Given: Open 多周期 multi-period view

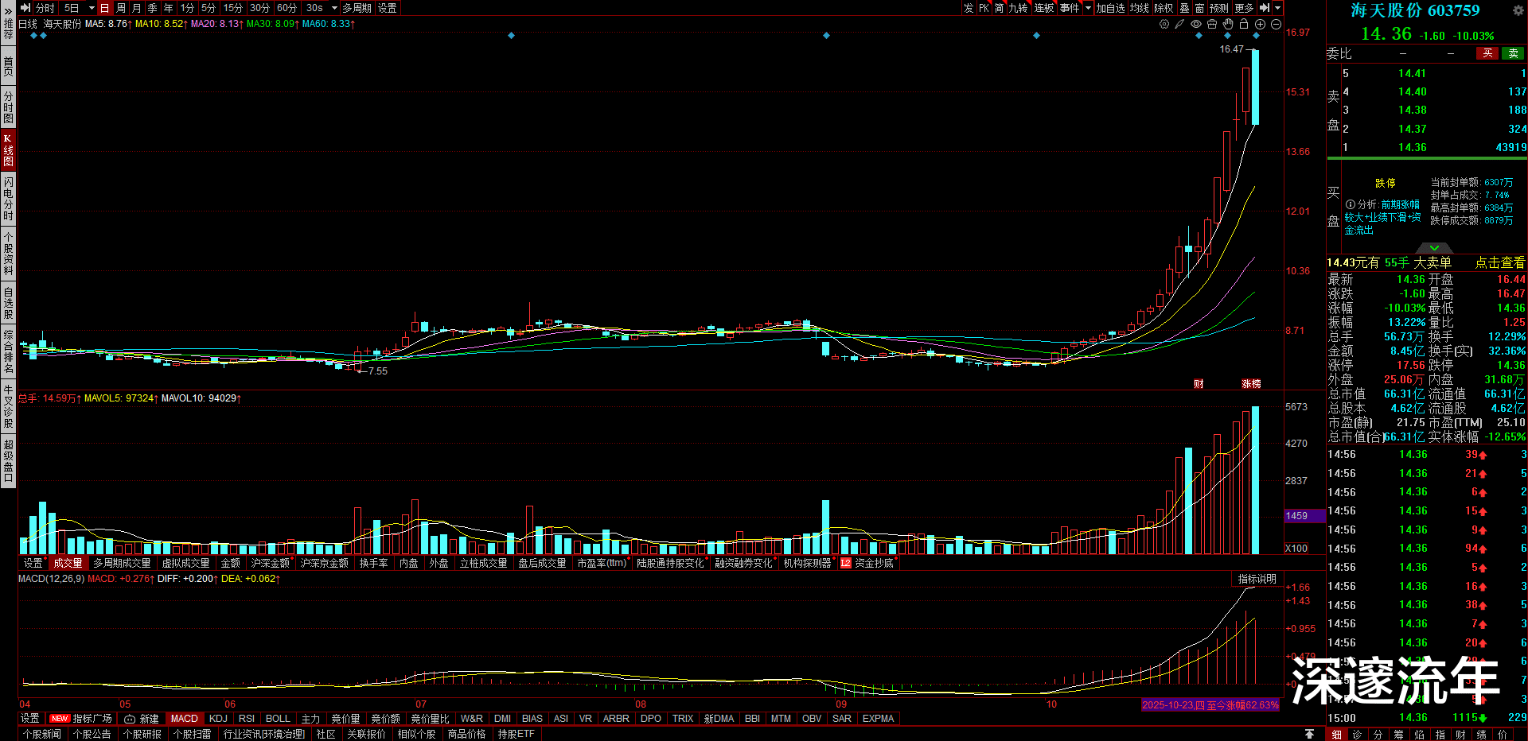Looking at the screenshot, I should coord(357,8).
